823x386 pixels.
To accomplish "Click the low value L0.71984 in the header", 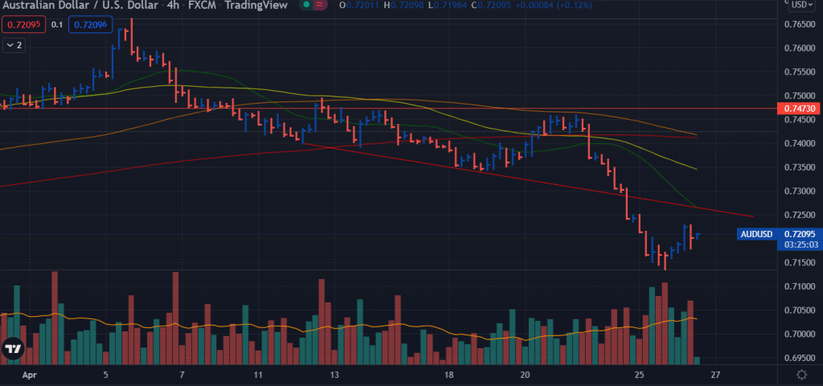I will [446, 5].
